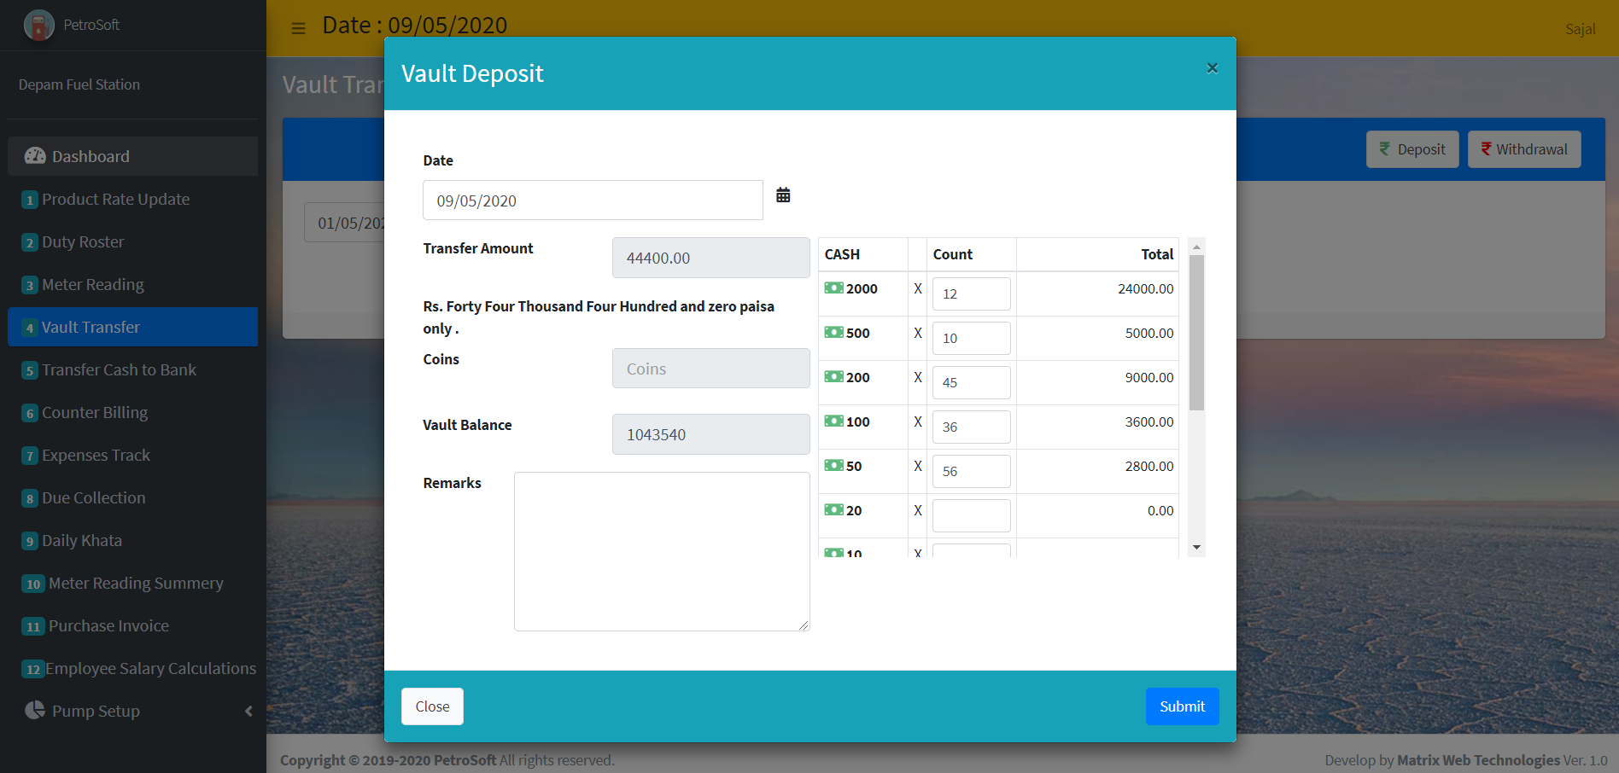Focus the count field for 20 notes

pyautogui.click(x=971, y=515)
